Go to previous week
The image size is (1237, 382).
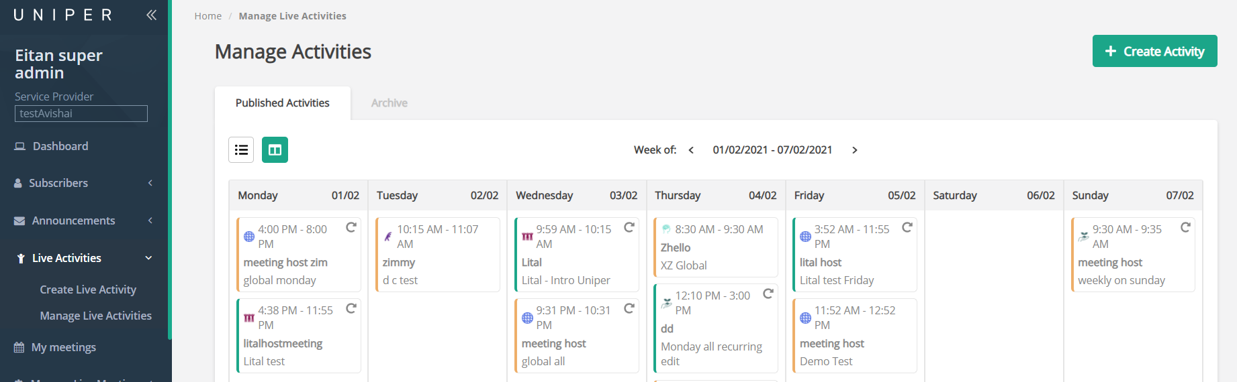(691, 150)
